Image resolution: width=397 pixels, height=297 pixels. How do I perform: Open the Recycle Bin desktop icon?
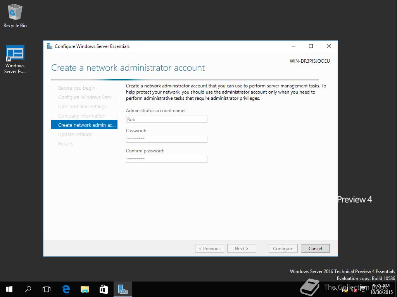[x=15, y=16]
